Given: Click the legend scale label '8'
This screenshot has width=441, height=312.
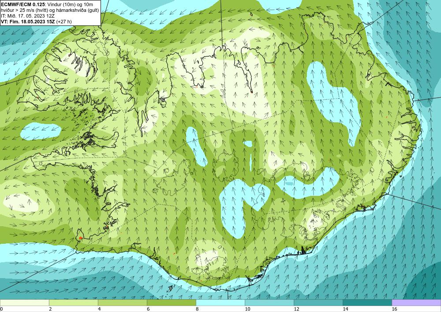Looking at the screenshot, I should pos(197,309).
